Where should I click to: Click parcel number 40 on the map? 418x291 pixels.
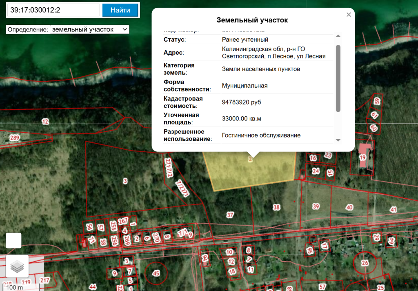pos(349,207)
